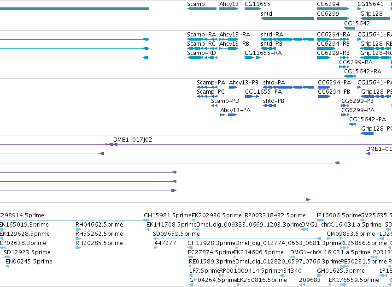Screen dimensions: 392x287
Task: Click the CG6294-PB protein feature
Action: click(x=324, y=96)
